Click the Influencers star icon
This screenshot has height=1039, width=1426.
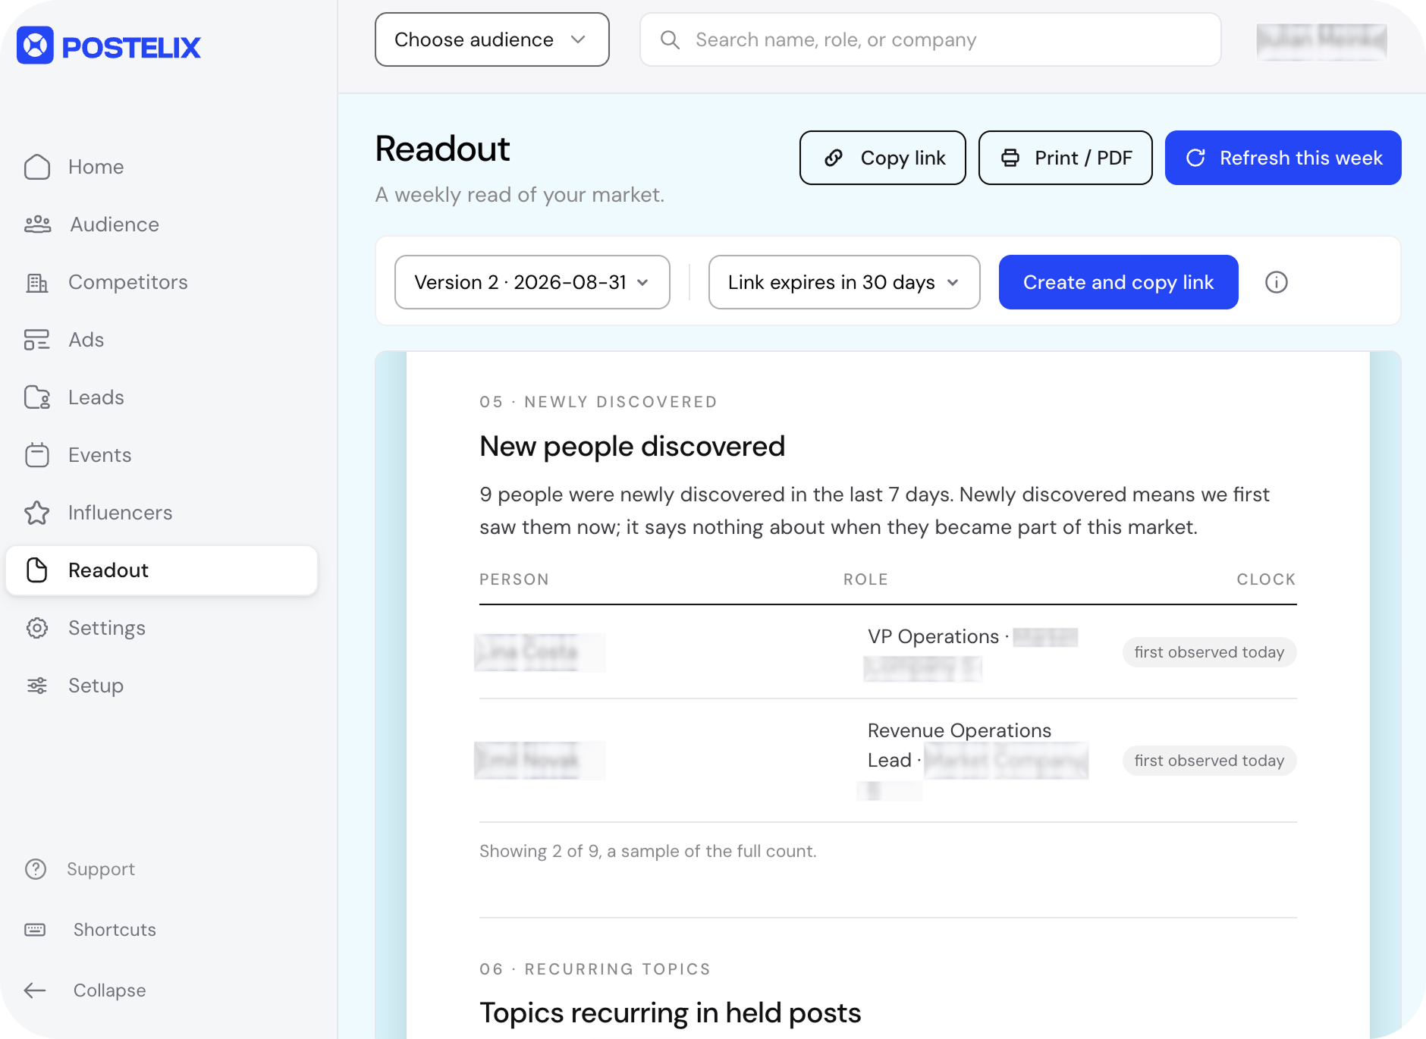[x=36, y=513]
